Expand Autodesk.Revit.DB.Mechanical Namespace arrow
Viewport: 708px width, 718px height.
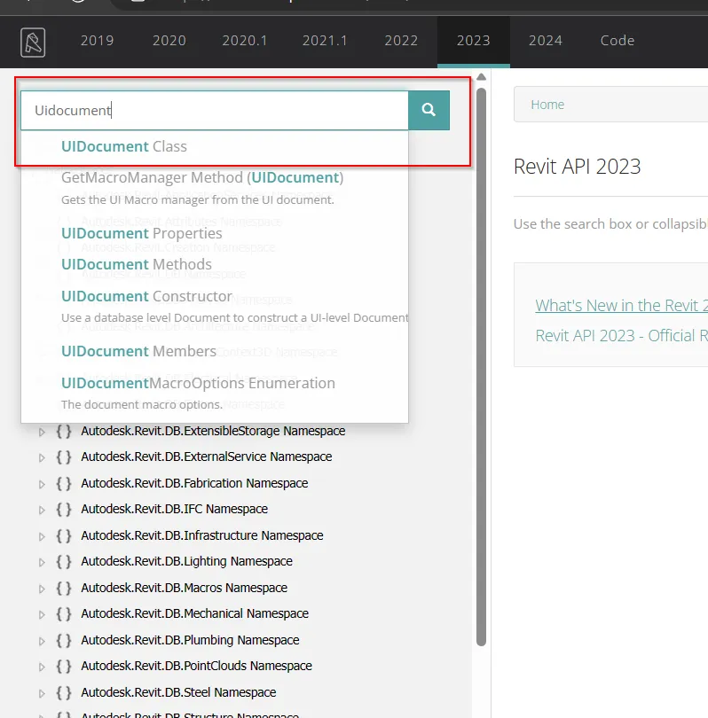pos(42,614)
